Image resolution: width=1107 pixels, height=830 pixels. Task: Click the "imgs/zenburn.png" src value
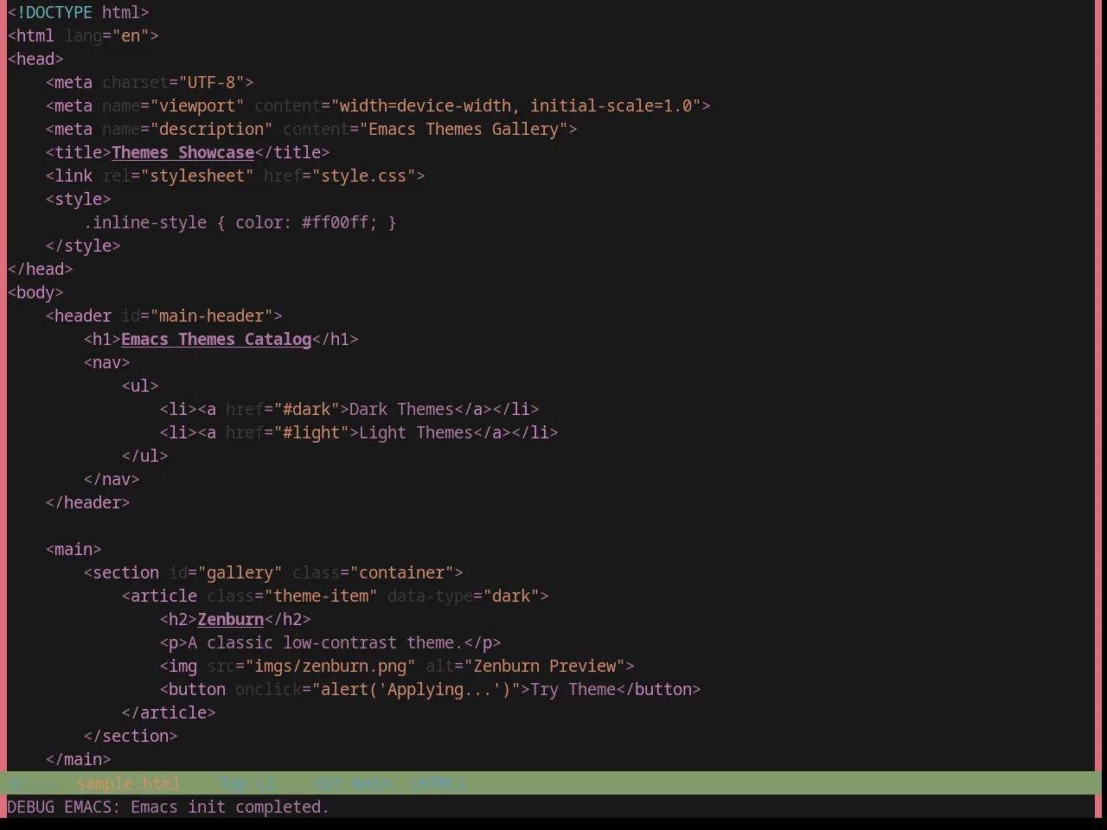pos(330,666)
